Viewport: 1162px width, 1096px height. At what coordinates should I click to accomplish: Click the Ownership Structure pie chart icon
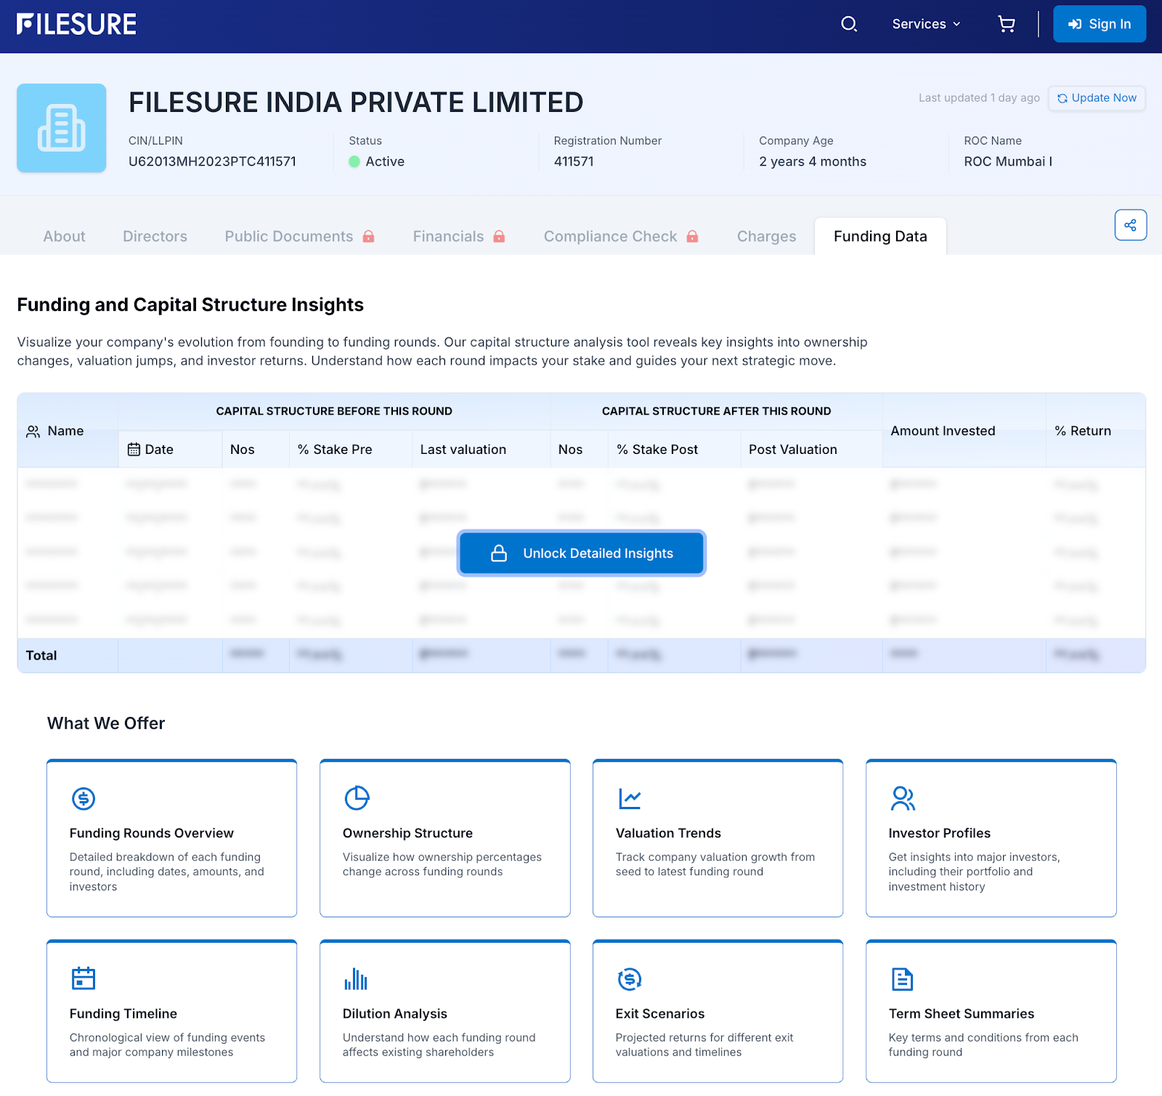pyautogui.click(x=357, y=798)
